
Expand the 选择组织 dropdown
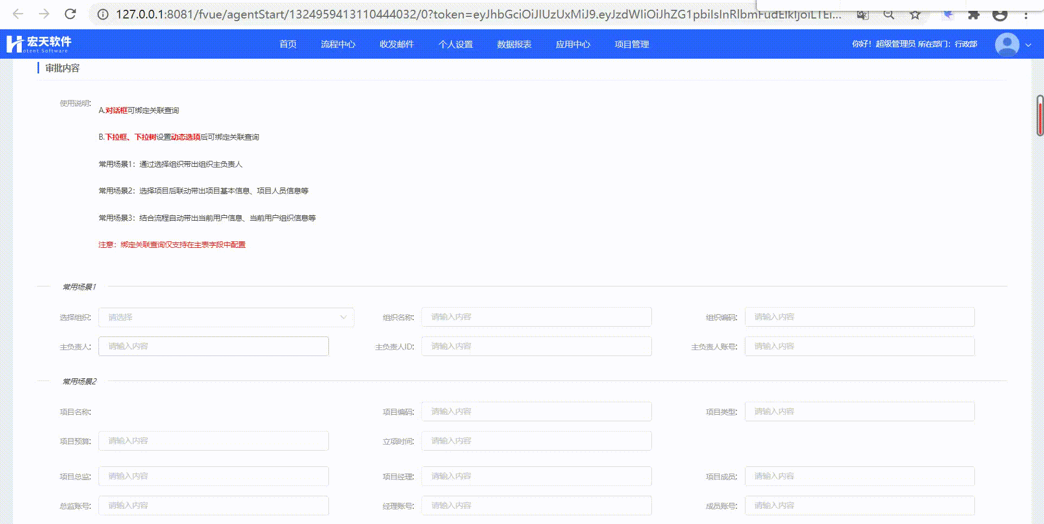click(x=226, y=317)
